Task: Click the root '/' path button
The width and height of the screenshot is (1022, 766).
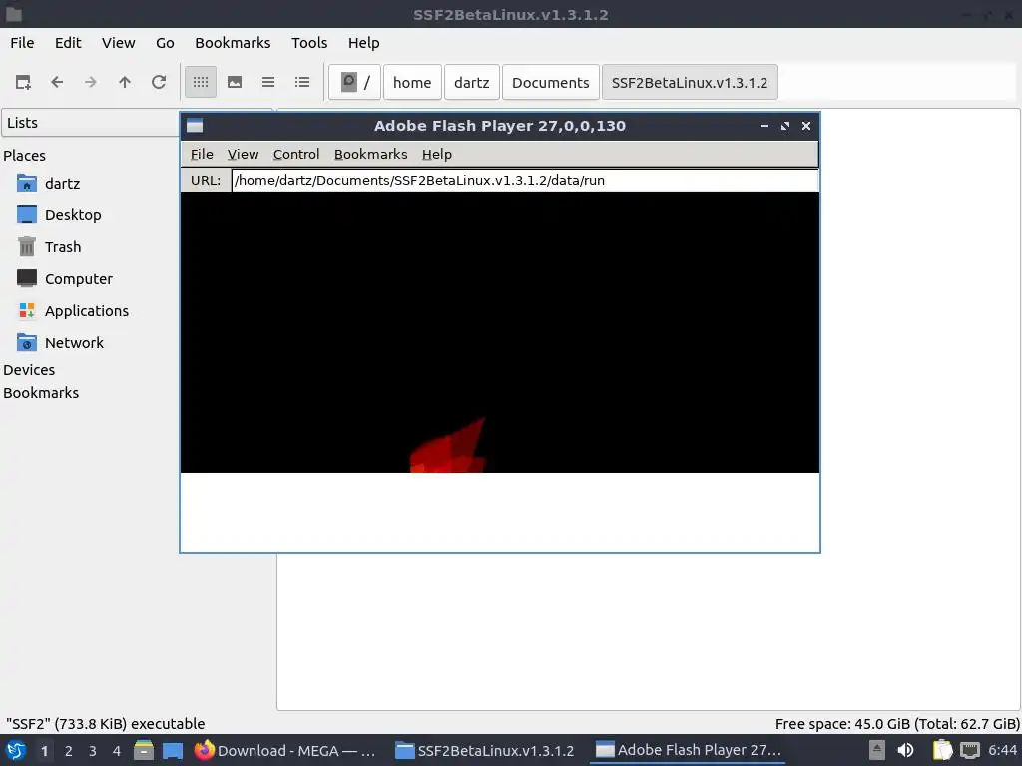Action: pyautogui.click(x=355, y=82)
